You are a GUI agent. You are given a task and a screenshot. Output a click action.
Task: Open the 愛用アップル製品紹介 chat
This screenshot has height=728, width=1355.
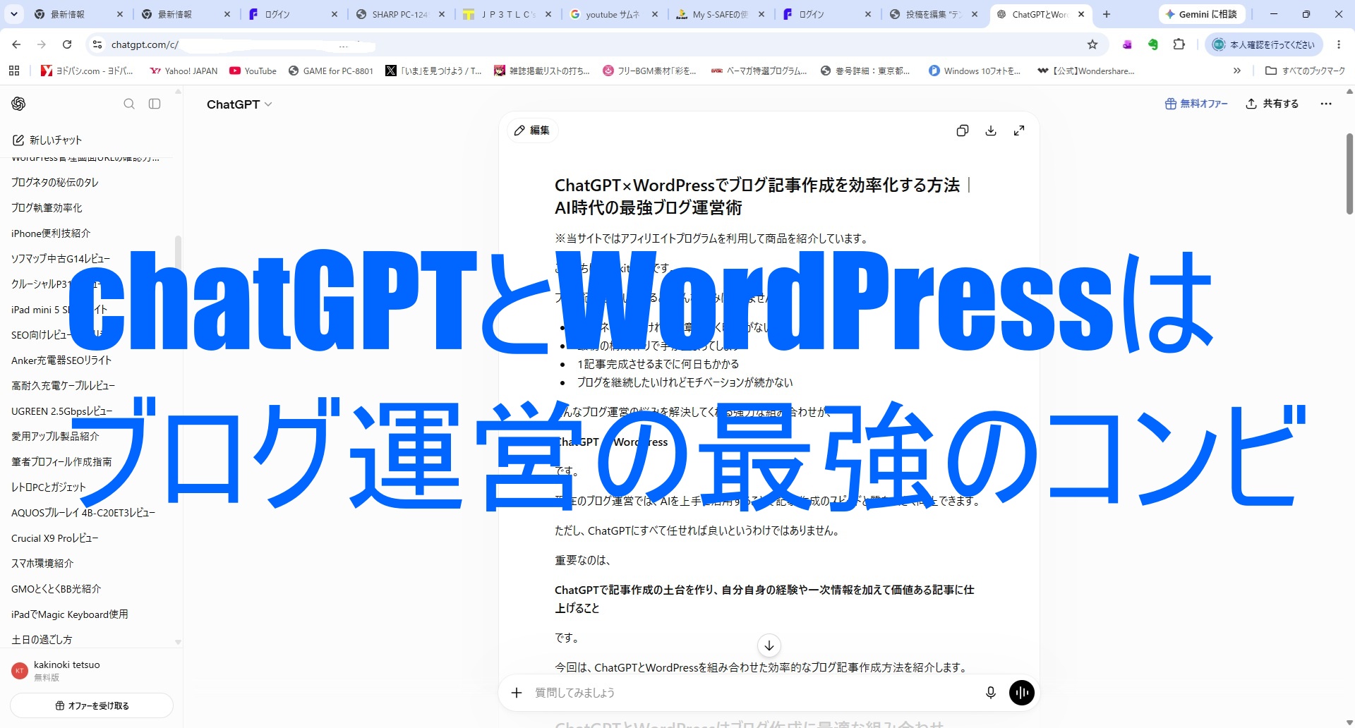click(x=55, y=436)
